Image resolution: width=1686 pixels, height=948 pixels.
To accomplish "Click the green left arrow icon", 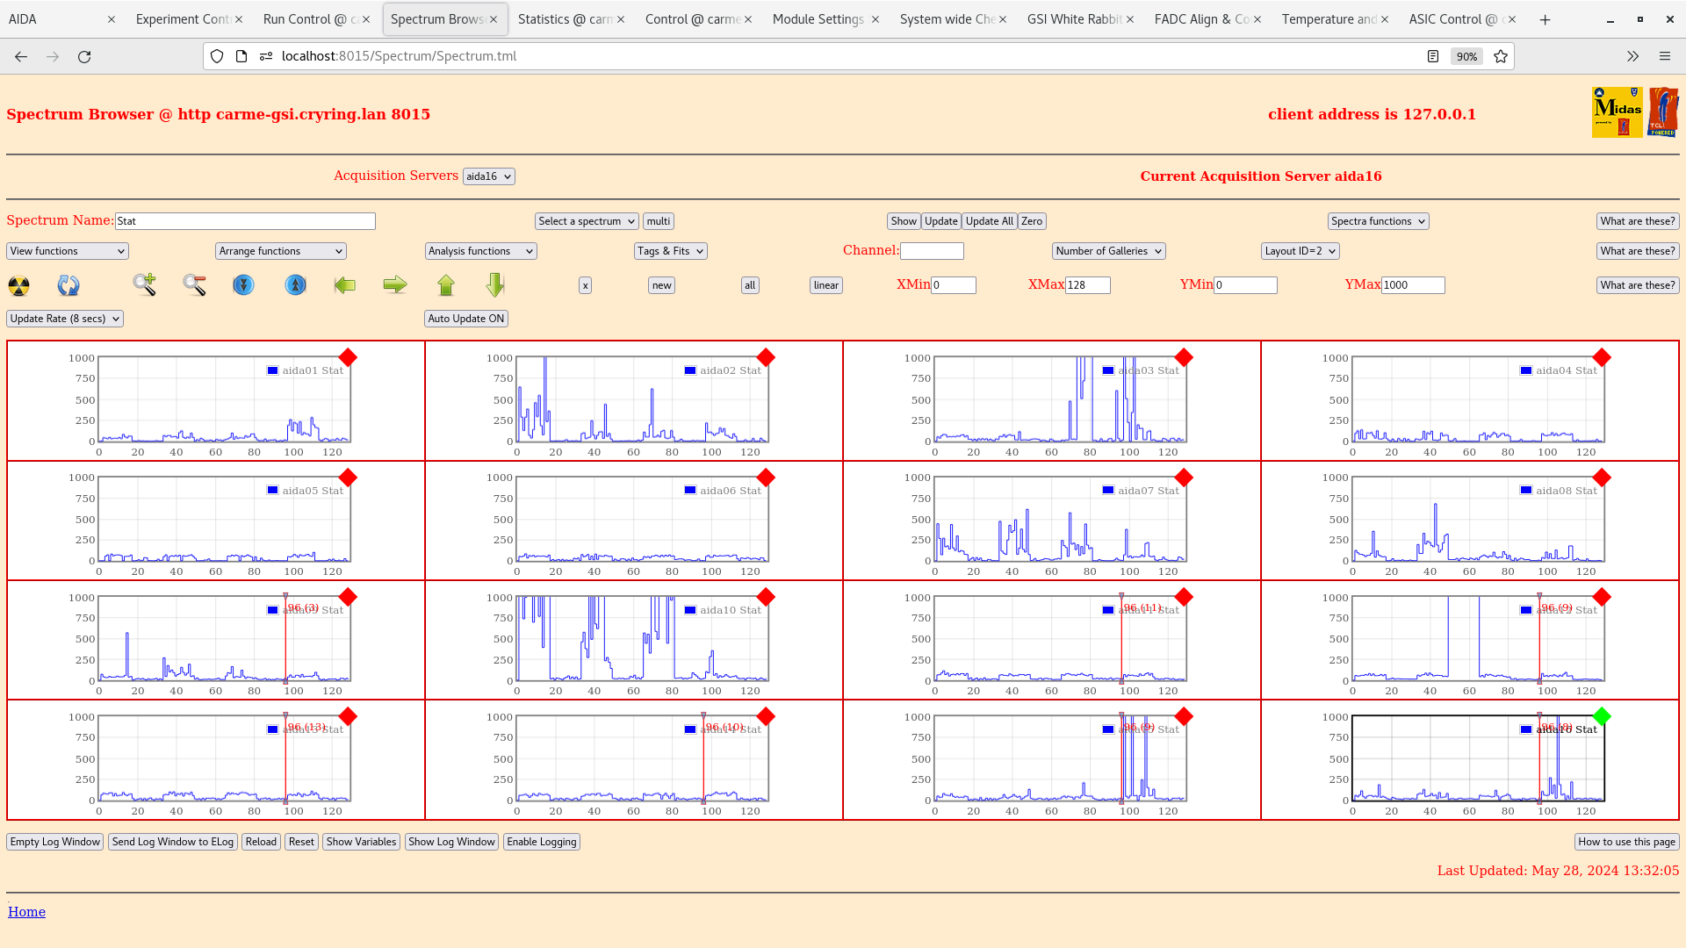I will [344, 285].
